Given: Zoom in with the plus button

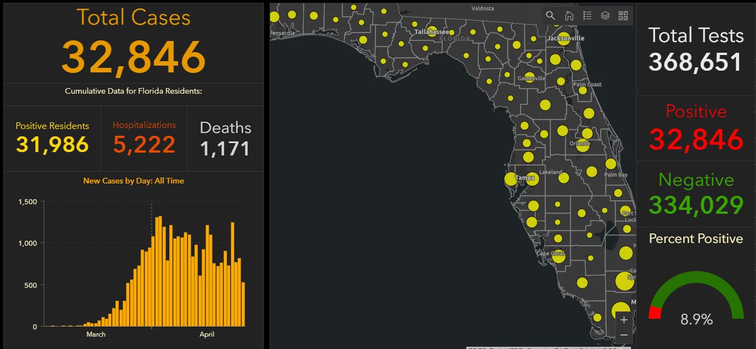Looking at the screenshot, I should click(x=624, y=320).
